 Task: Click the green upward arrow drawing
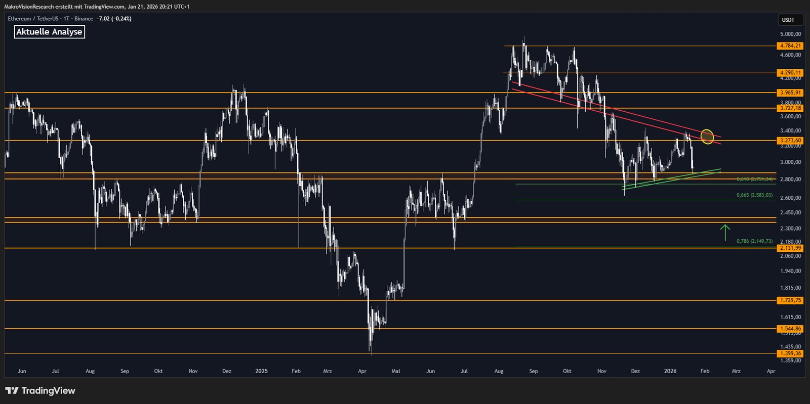pos(725,232)
